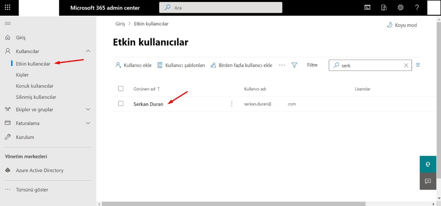Collapse the navigation hamburger menu

point(8,23)
